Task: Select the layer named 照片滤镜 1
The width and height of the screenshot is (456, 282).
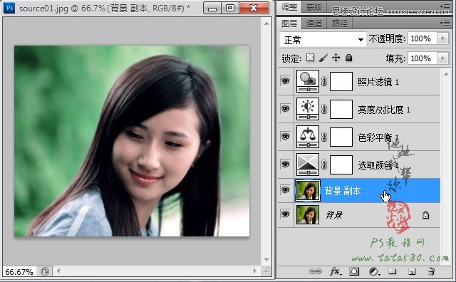Action: (378, 82)
